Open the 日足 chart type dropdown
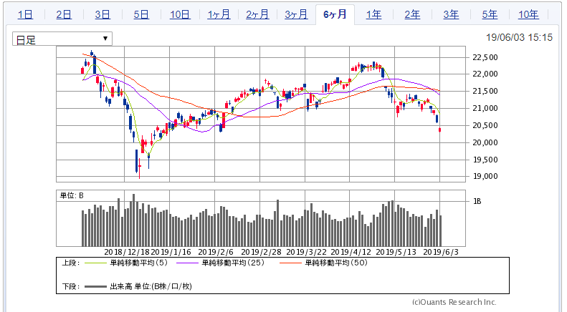This screenshot has width=567, height=312. coord(62,39)
